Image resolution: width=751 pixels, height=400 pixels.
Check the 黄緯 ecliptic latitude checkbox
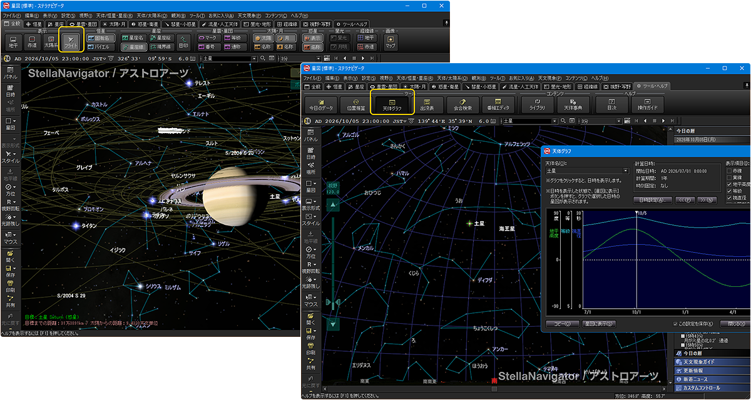click(x=730, y=177)
